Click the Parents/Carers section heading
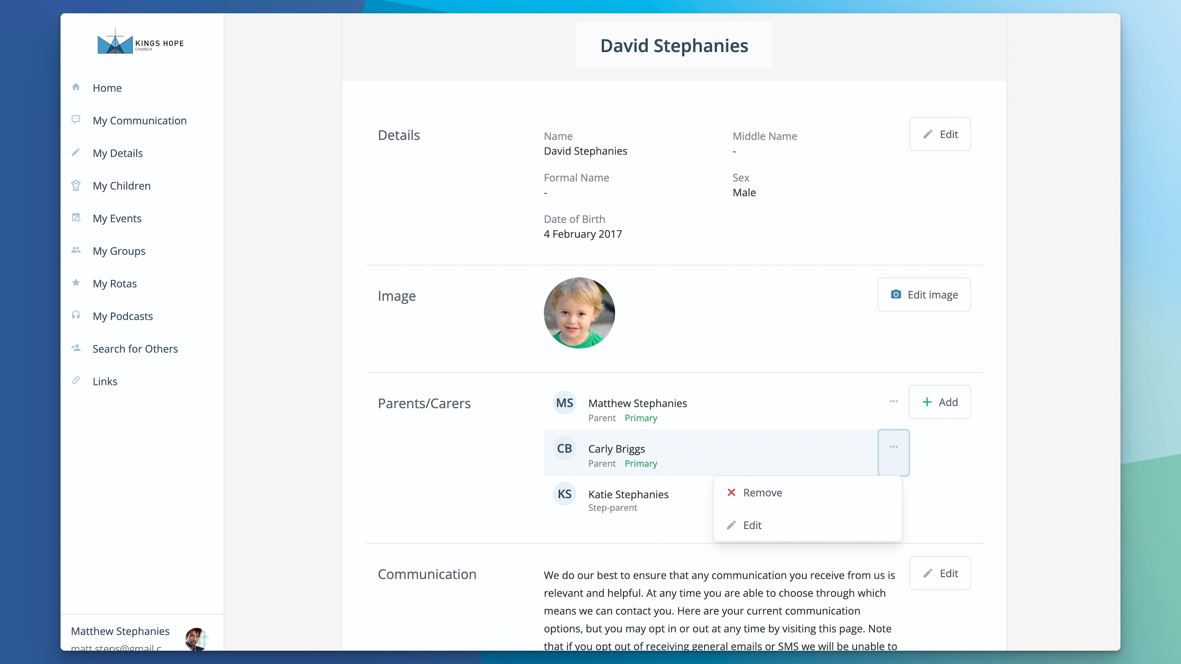This screenshot has width=1181, height=664. coord(424,403)
